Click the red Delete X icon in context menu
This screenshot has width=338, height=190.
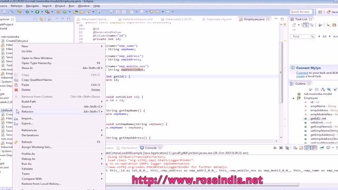16,90
